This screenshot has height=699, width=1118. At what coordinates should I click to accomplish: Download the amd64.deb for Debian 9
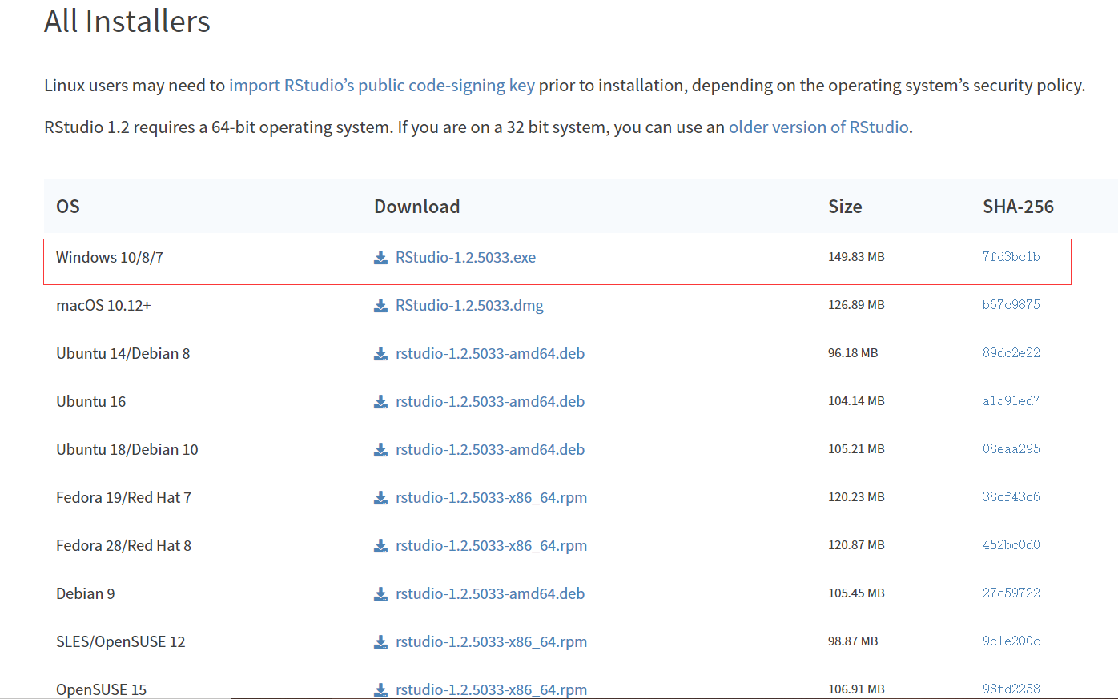490,594
